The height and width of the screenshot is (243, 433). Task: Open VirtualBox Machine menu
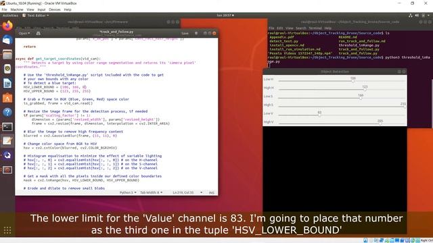[17, 9]
